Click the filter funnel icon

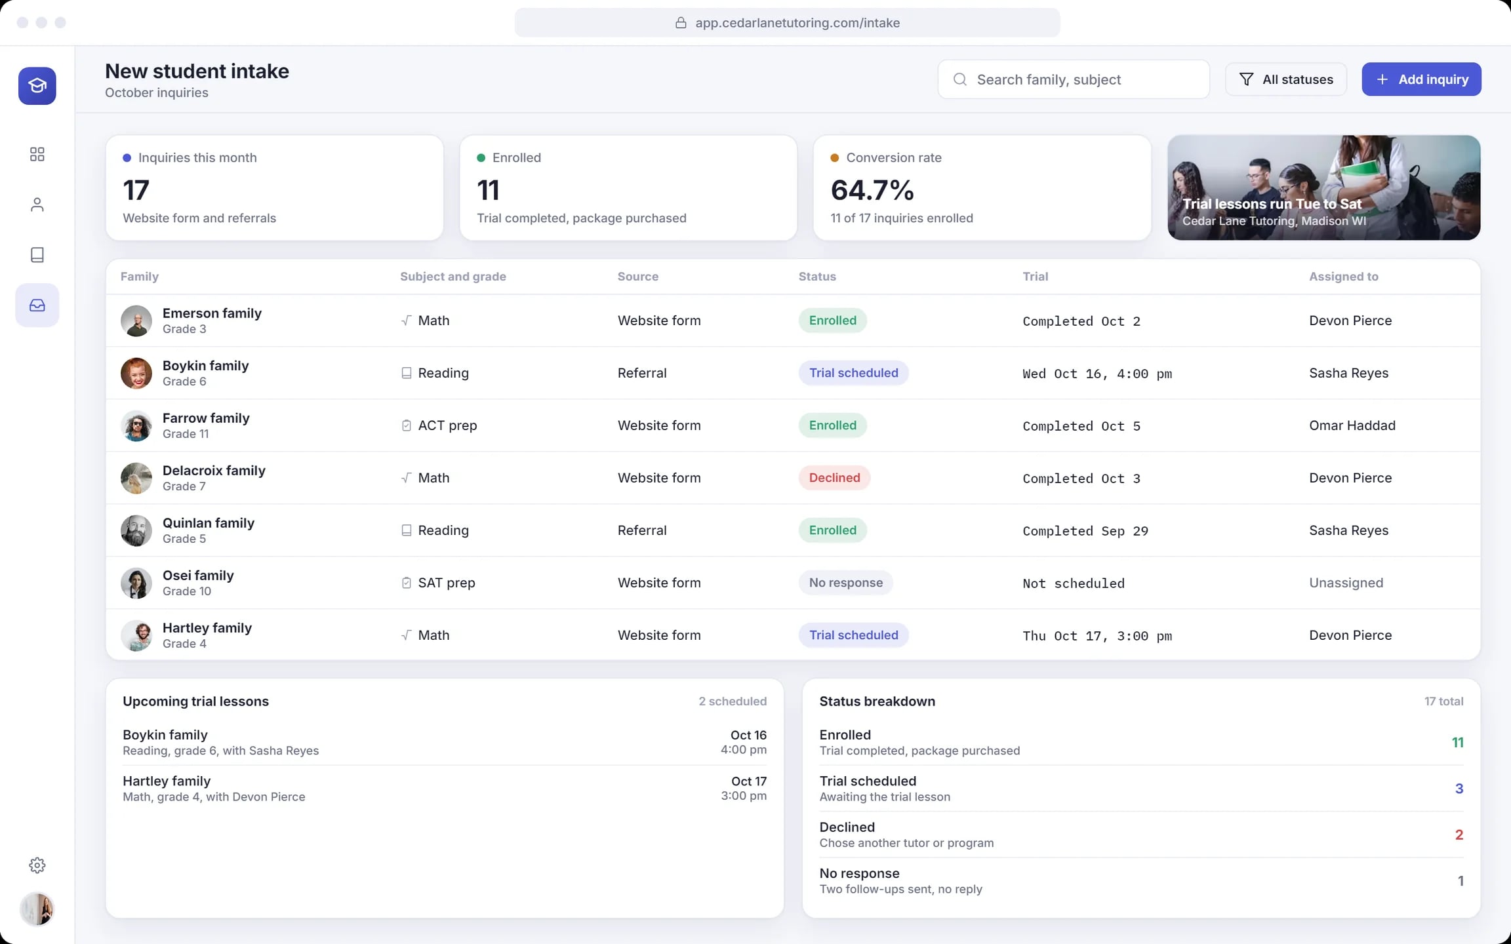[1247, 79]
